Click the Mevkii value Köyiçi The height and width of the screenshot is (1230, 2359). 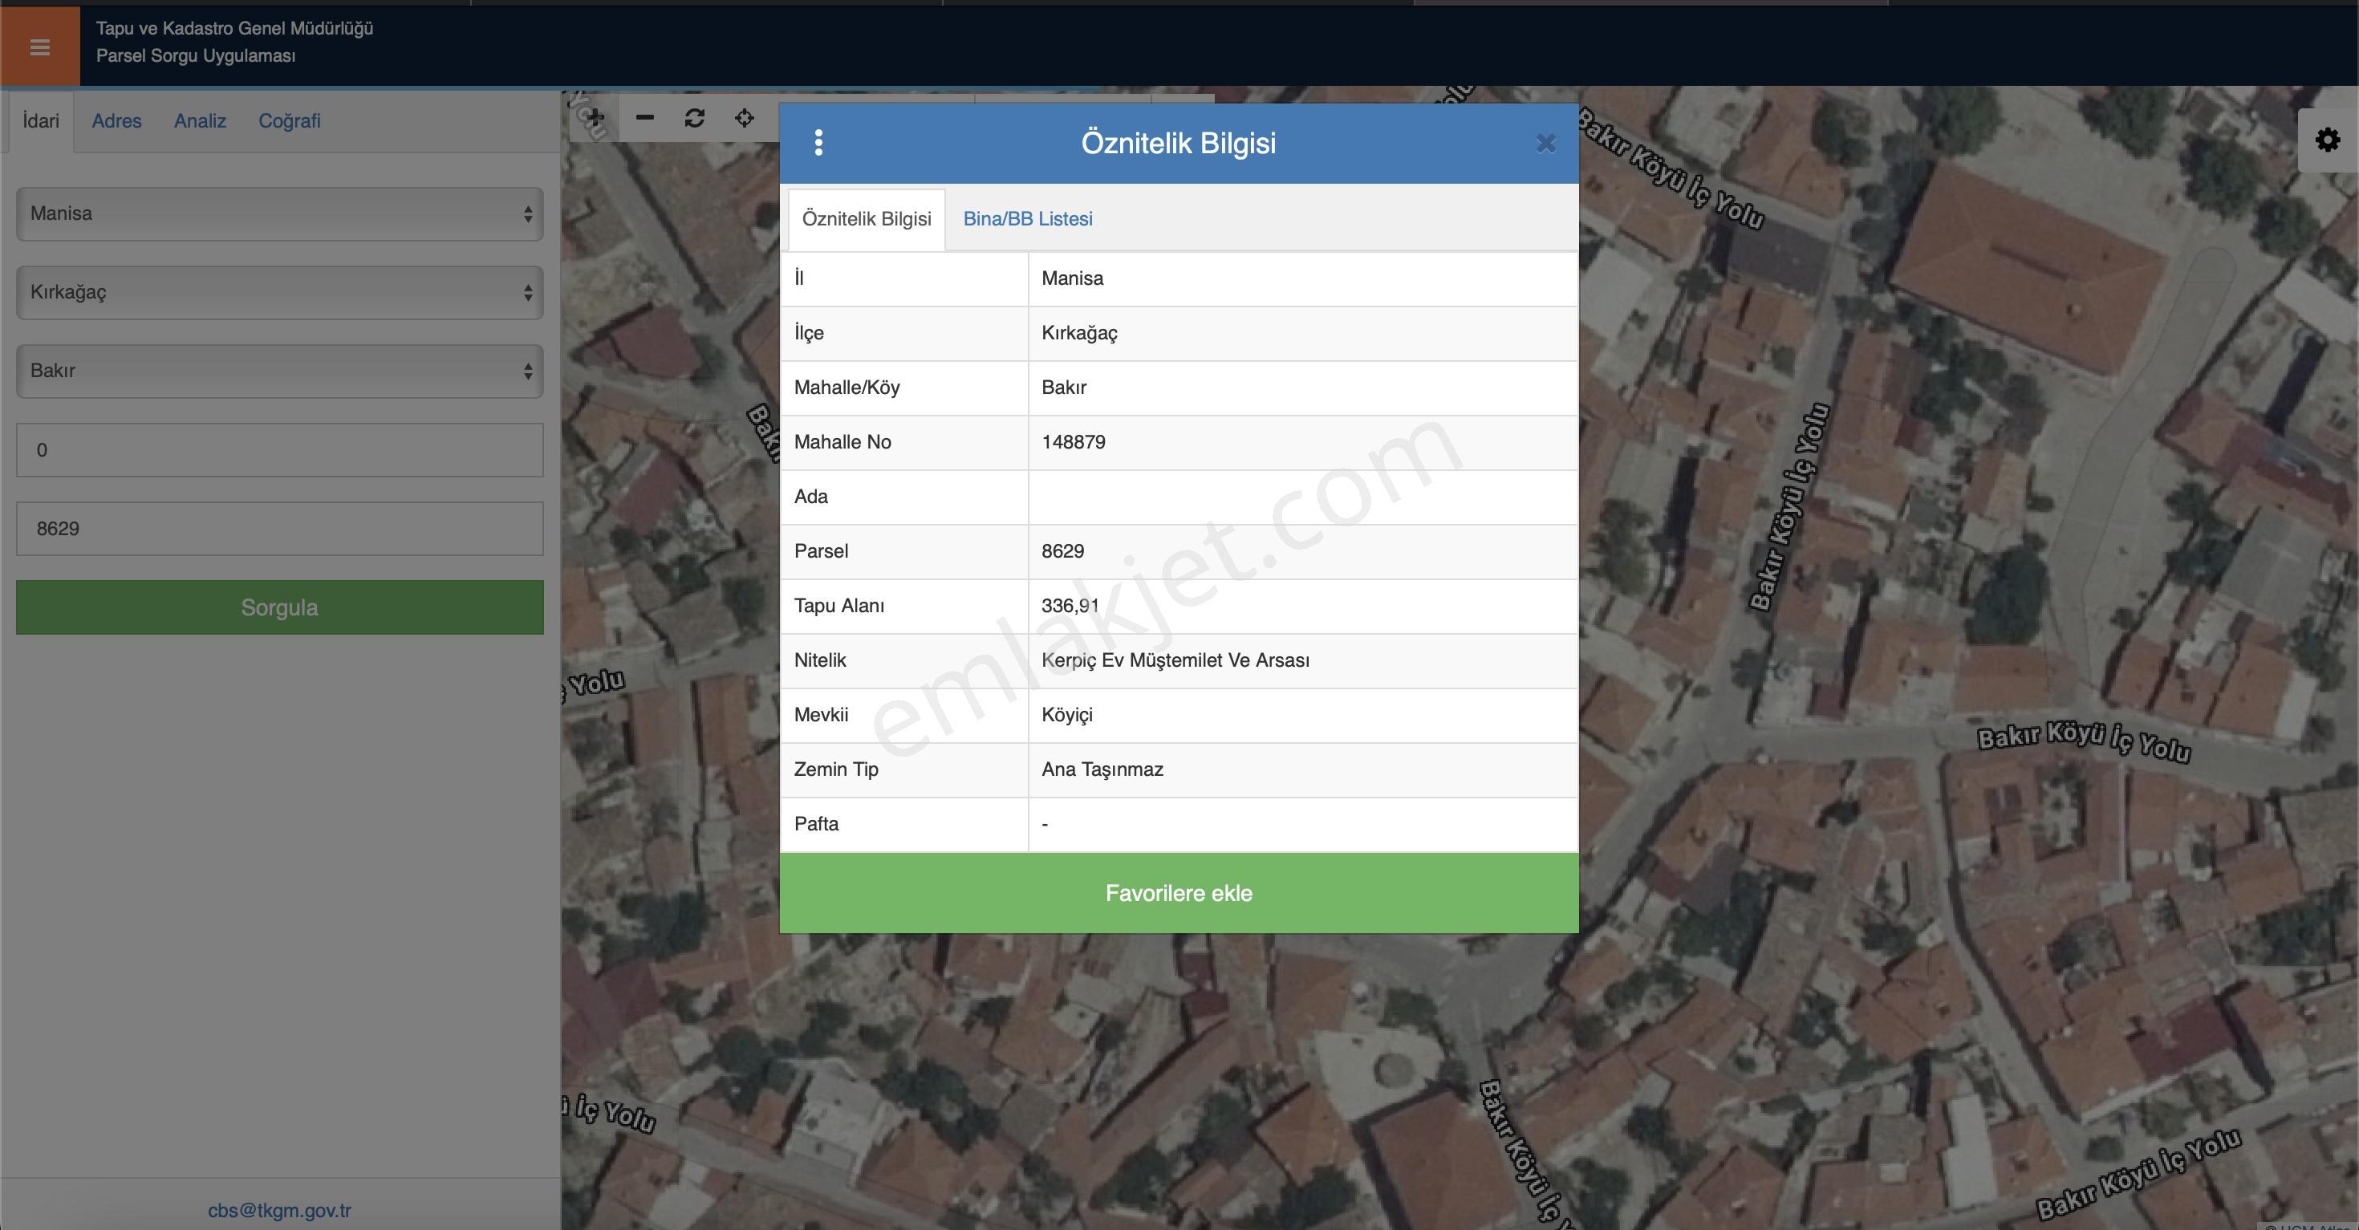(x=1067, y=715)
